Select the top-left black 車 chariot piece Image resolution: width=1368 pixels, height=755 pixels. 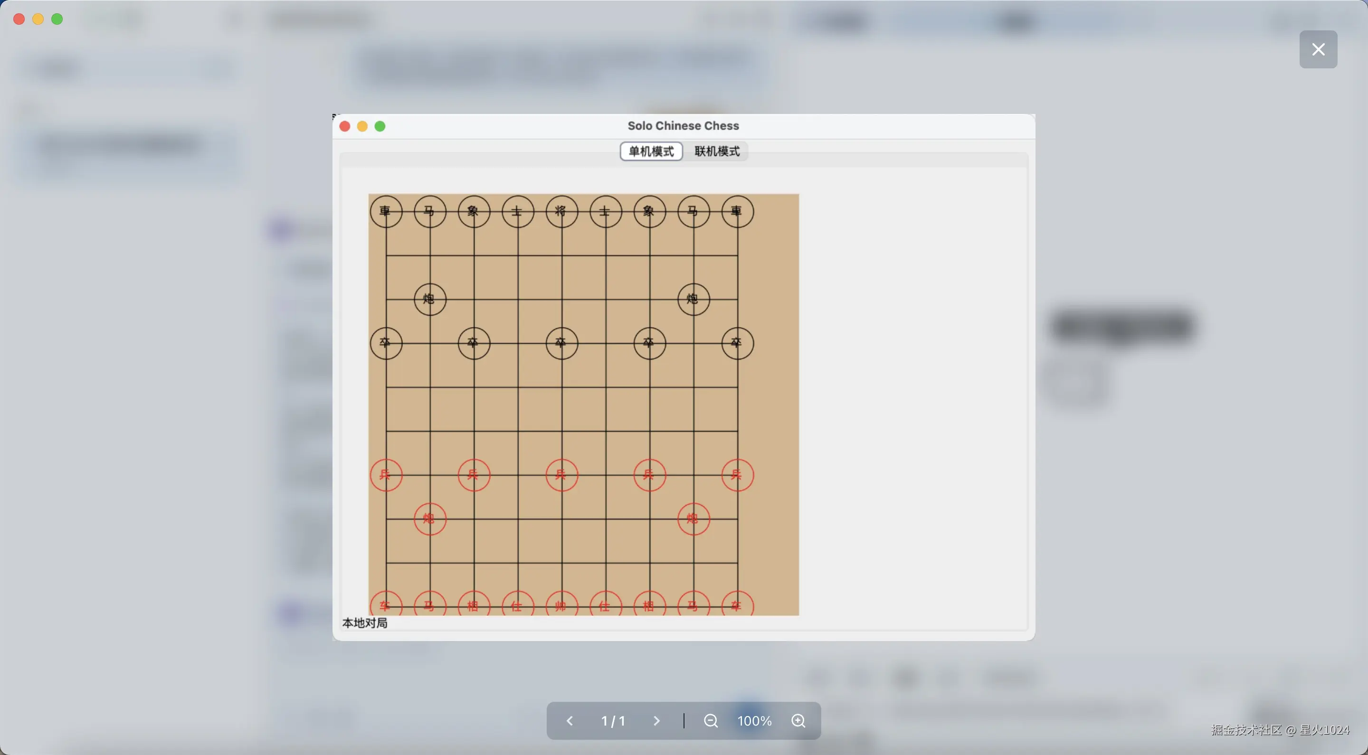point(386,211)
